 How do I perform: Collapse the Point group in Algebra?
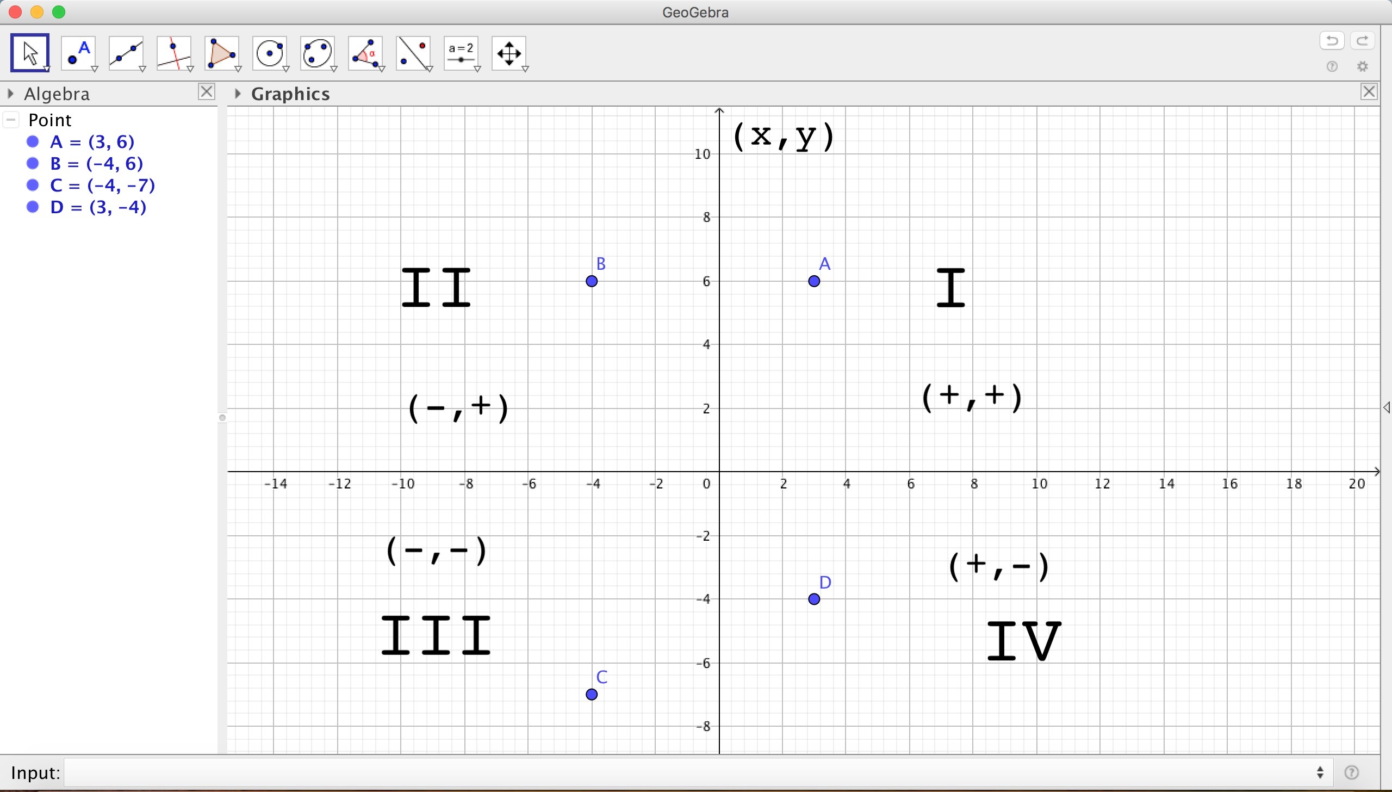11,120
